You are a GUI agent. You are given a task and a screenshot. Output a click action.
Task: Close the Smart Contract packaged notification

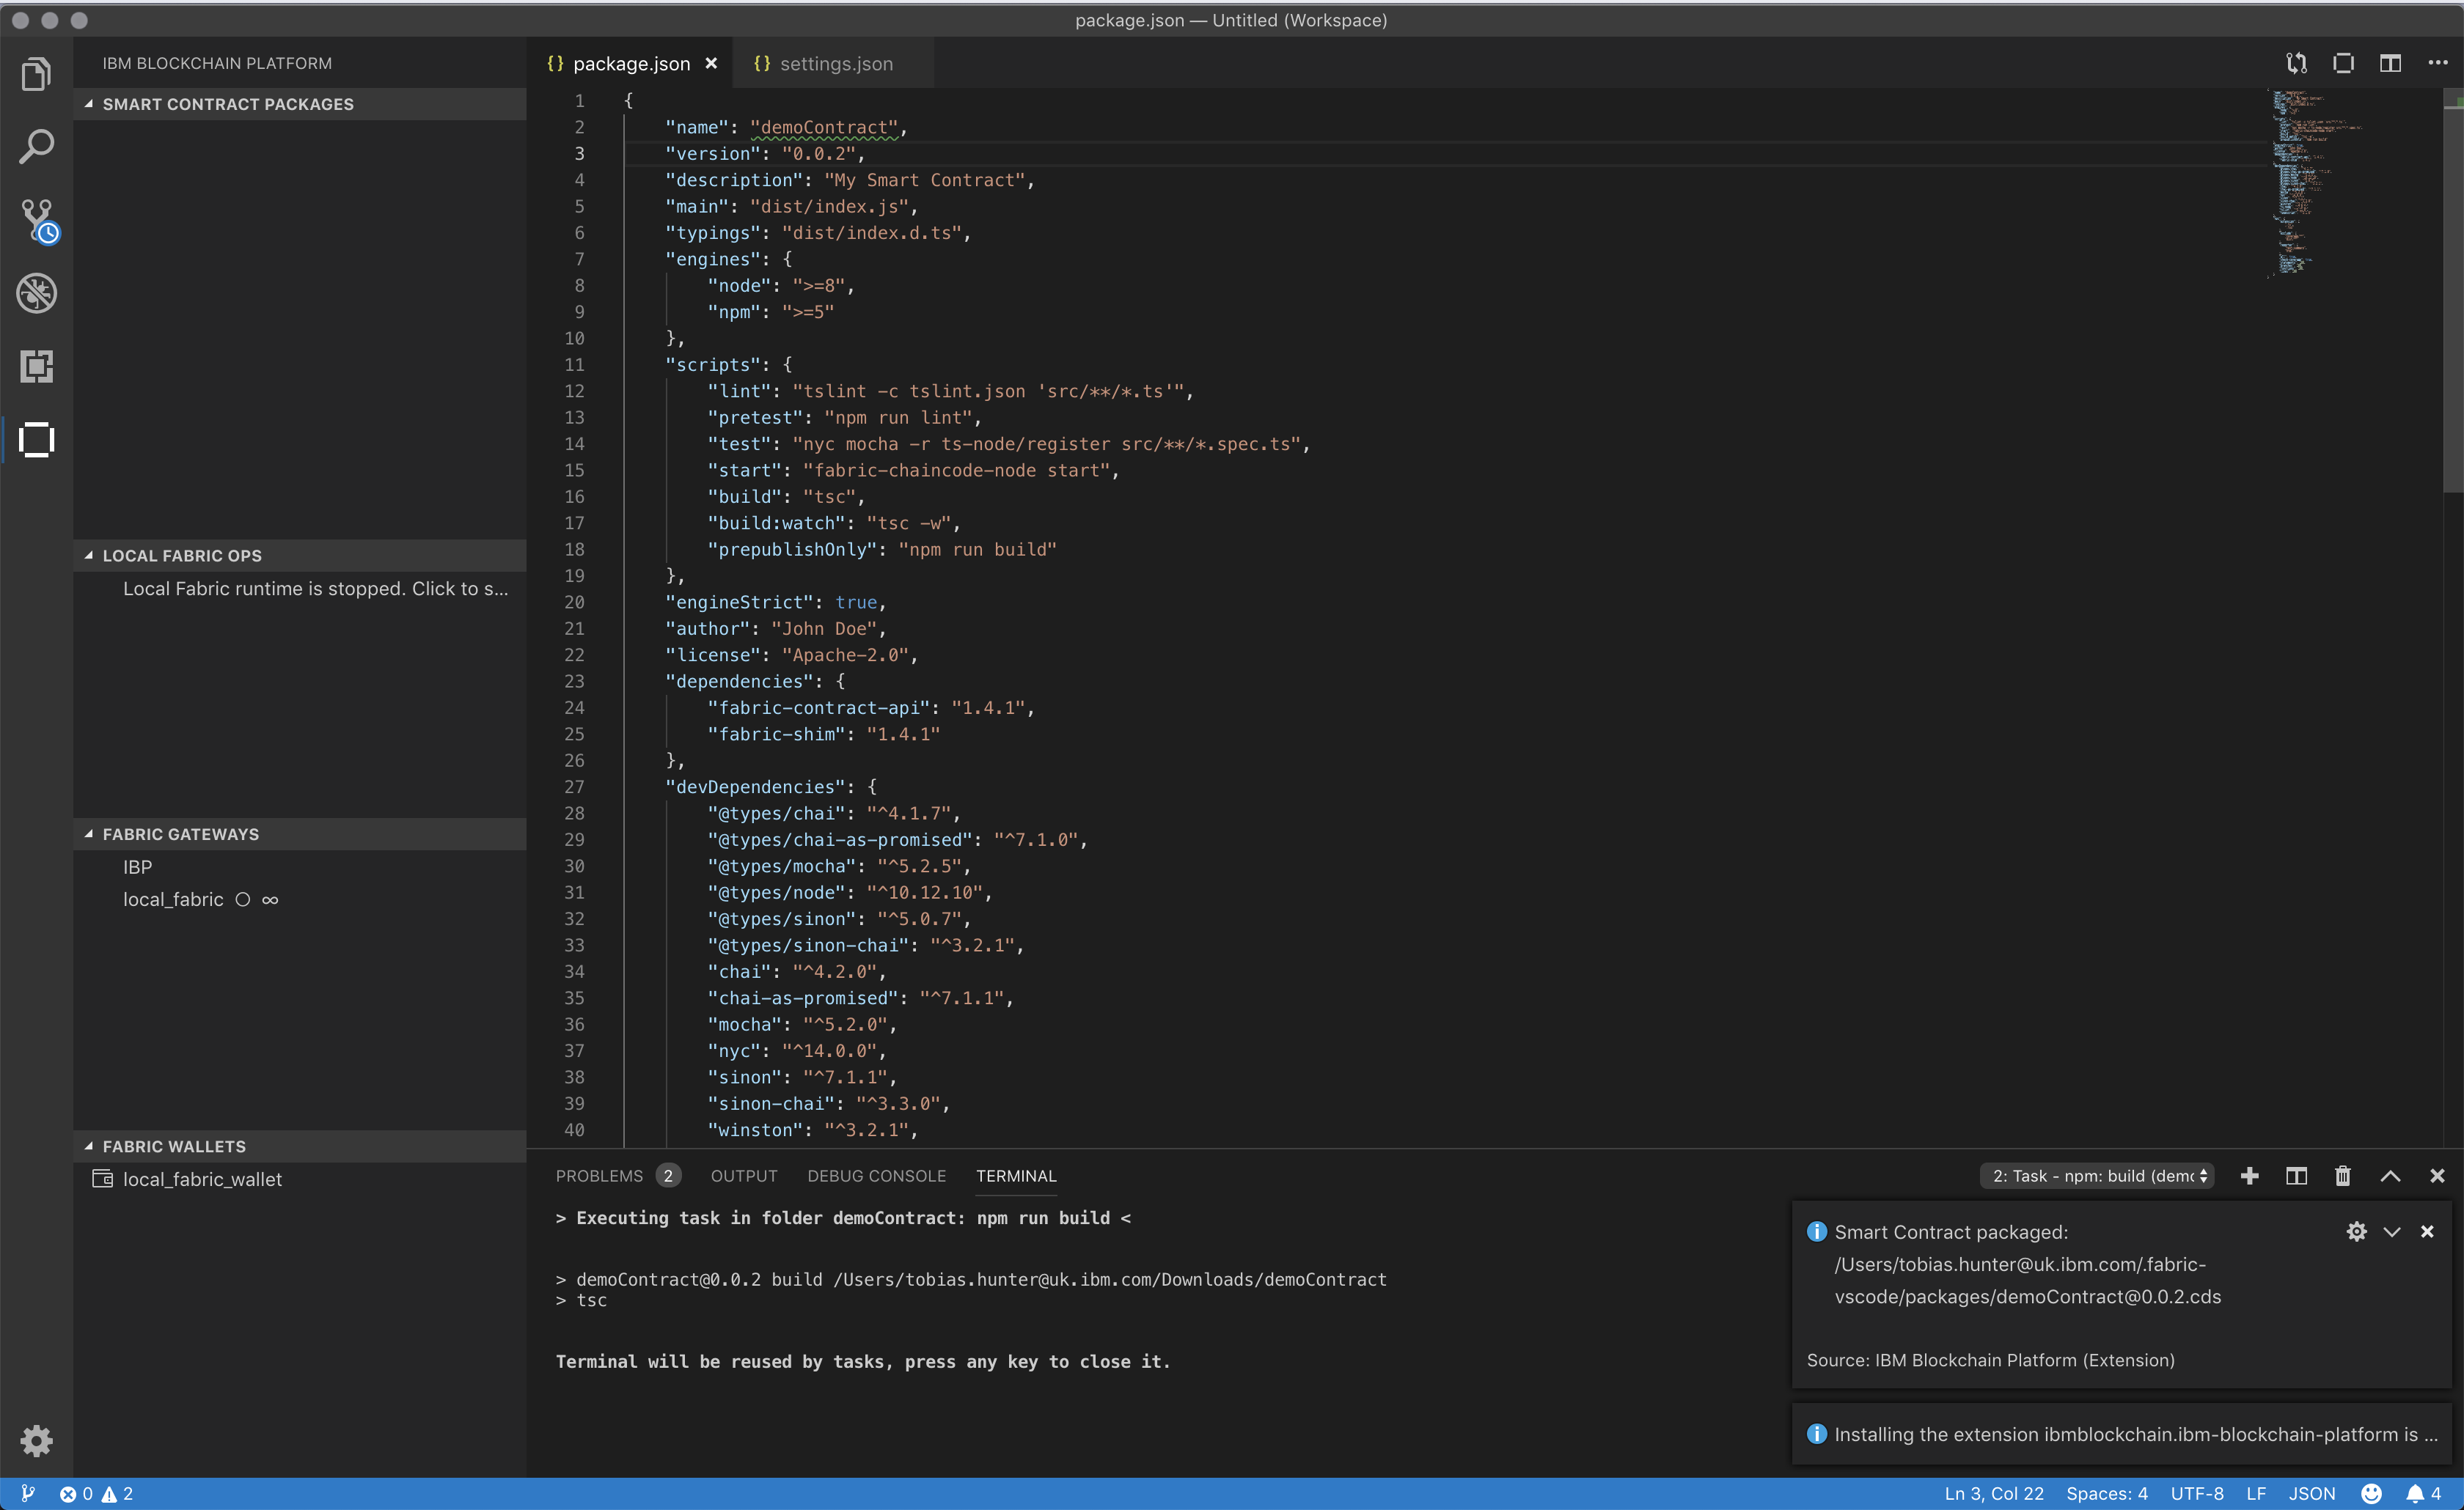tap(2427, 1231)
